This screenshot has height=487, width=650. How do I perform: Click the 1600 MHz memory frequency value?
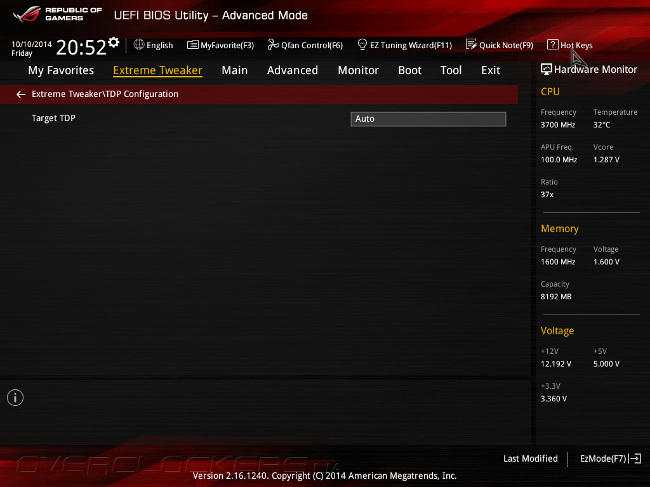click(558, 262)
